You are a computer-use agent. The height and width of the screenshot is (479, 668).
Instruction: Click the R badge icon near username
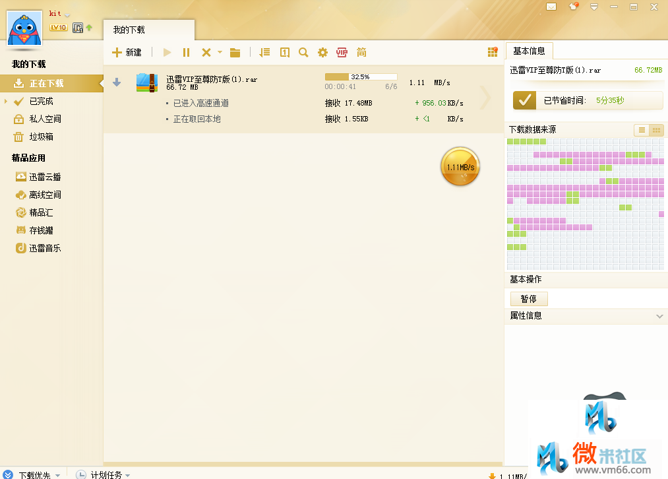point(78,28)
